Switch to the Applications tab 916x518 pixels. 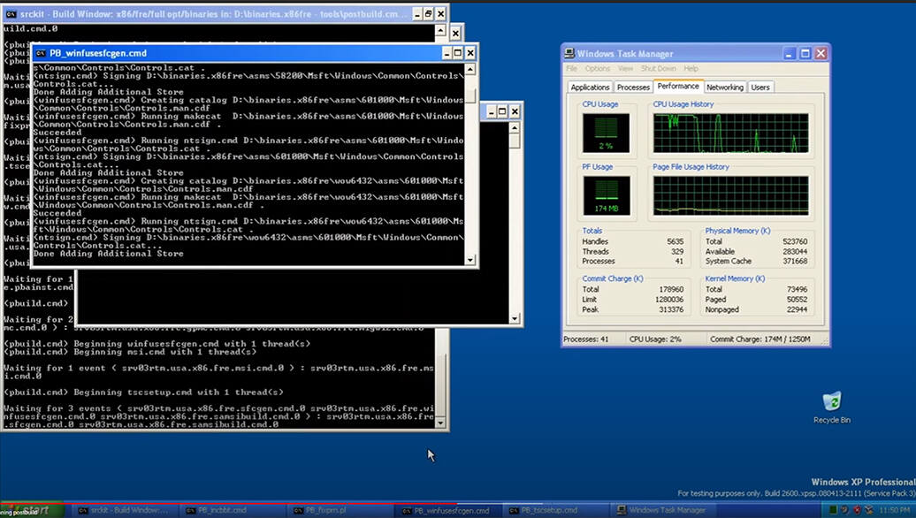click(590, 87)
